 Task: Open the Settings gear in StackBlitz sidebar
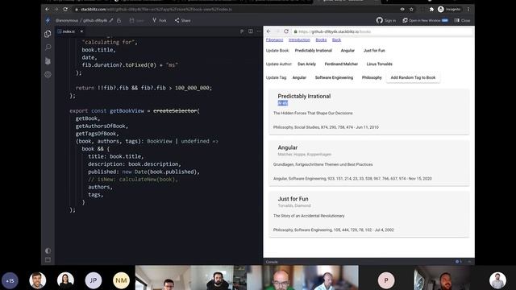coord(48,74)
